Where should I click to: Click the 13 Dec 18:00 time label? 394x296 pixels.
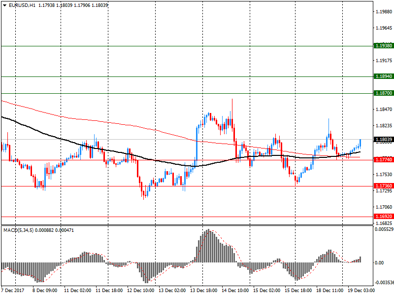click(203, 291)
